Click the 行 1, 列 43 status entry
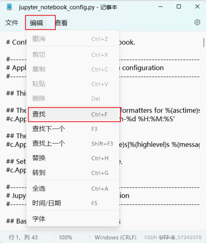Viewport: 207px width, 243px height. coord(23,237)
